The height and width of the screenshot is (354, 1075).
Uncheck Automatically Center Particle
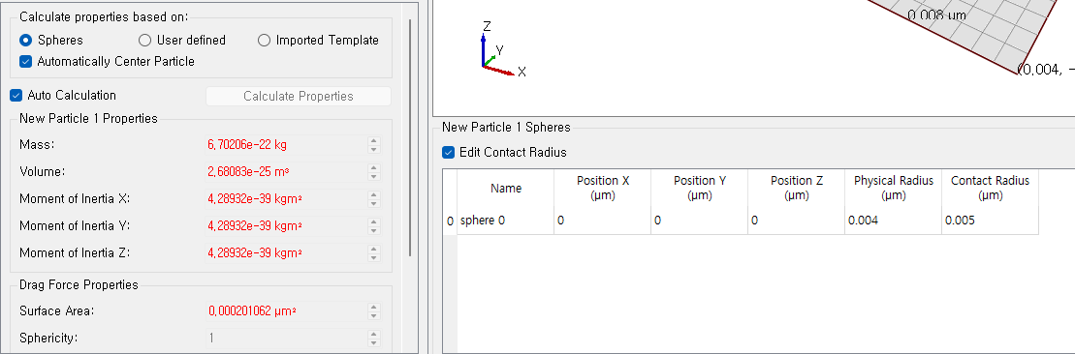[x=26, y=62]
